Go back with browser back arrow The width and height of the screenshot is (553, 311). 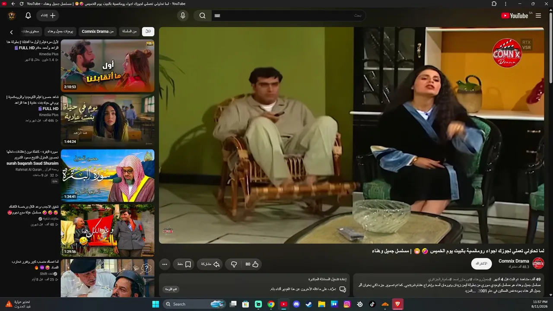tap(13, 4)
